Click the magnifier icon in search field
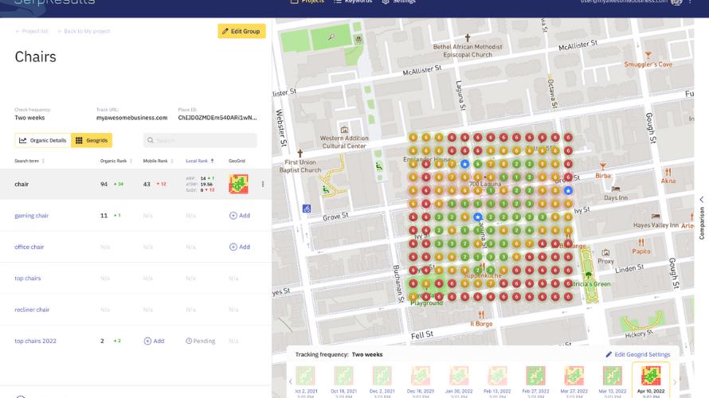This screenshot has height=398, width=709. pos(151,140)
